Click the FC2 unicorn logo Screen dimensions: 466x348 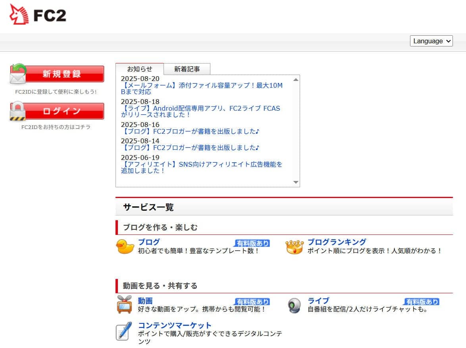tap(38, 15)
